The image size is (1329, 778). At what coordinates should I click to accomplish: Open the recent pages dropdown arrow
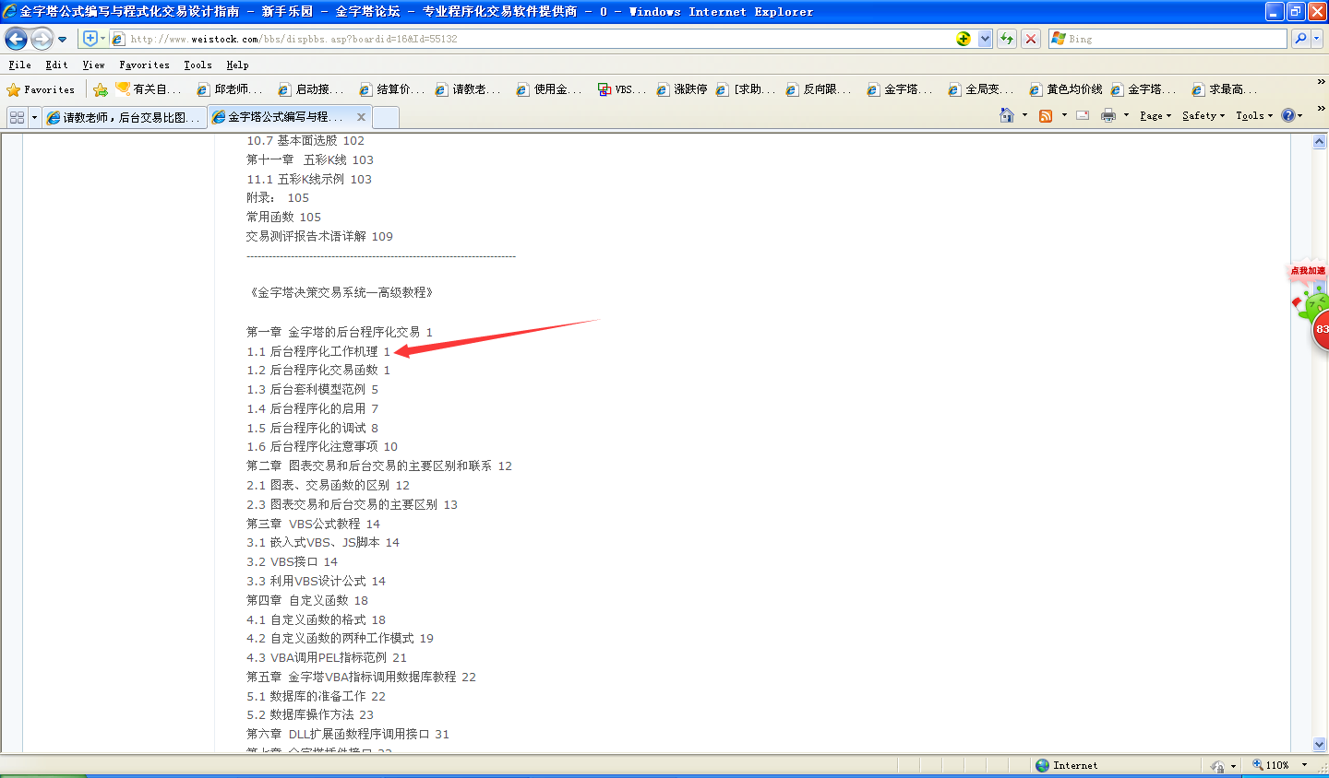coord(62,40)
